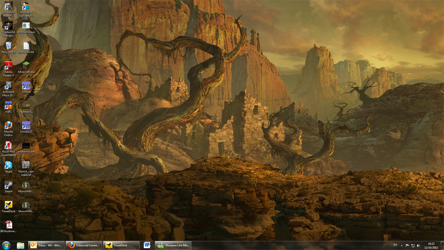Launch Adobe Reader X from the desktop

[x=8, y=66]
